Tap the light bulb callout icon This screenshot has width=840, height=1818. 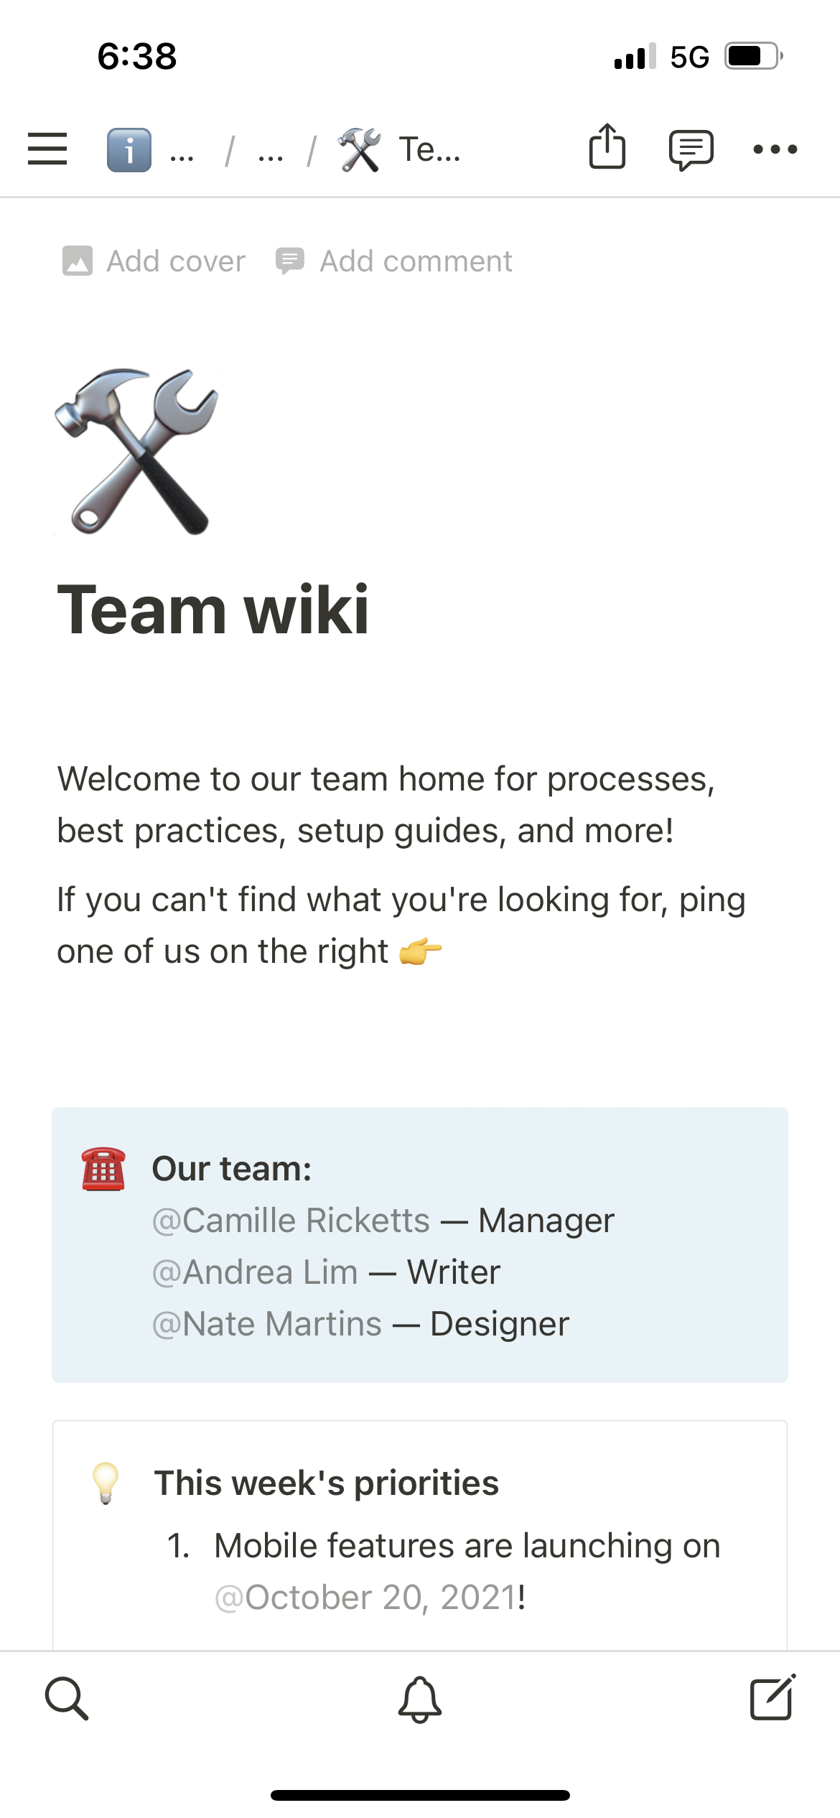pyautogui.click(x=106, y=1483)
